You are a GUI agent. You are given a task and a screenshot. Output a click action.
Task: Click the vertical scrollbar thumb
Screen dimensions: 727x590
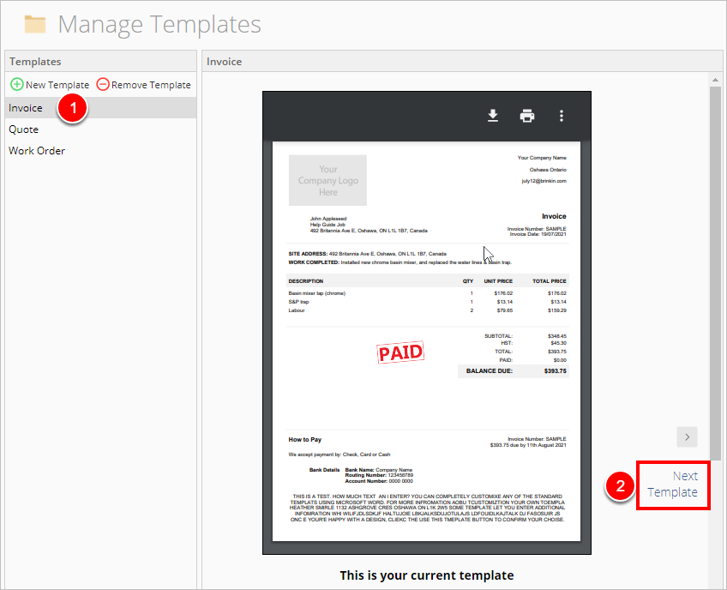tap(715, 274)
